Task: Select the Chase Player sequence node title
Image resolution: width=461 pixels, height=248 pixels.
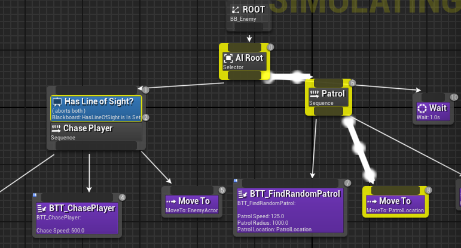Action: 88,128
